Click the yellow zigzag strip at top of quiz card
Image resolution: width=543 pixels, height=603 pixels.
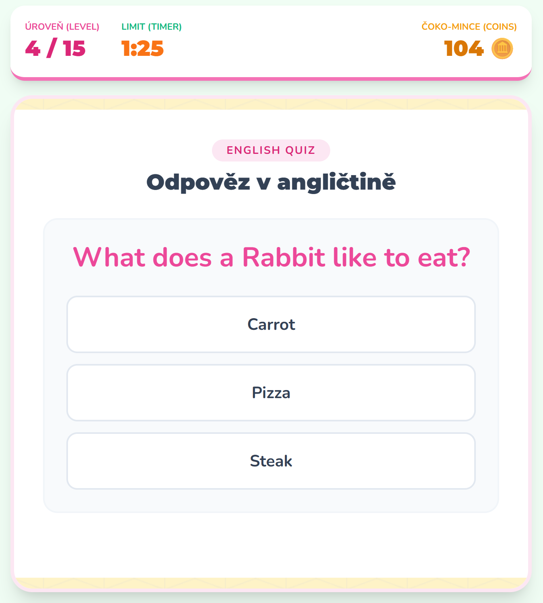(x=271, y=104)
